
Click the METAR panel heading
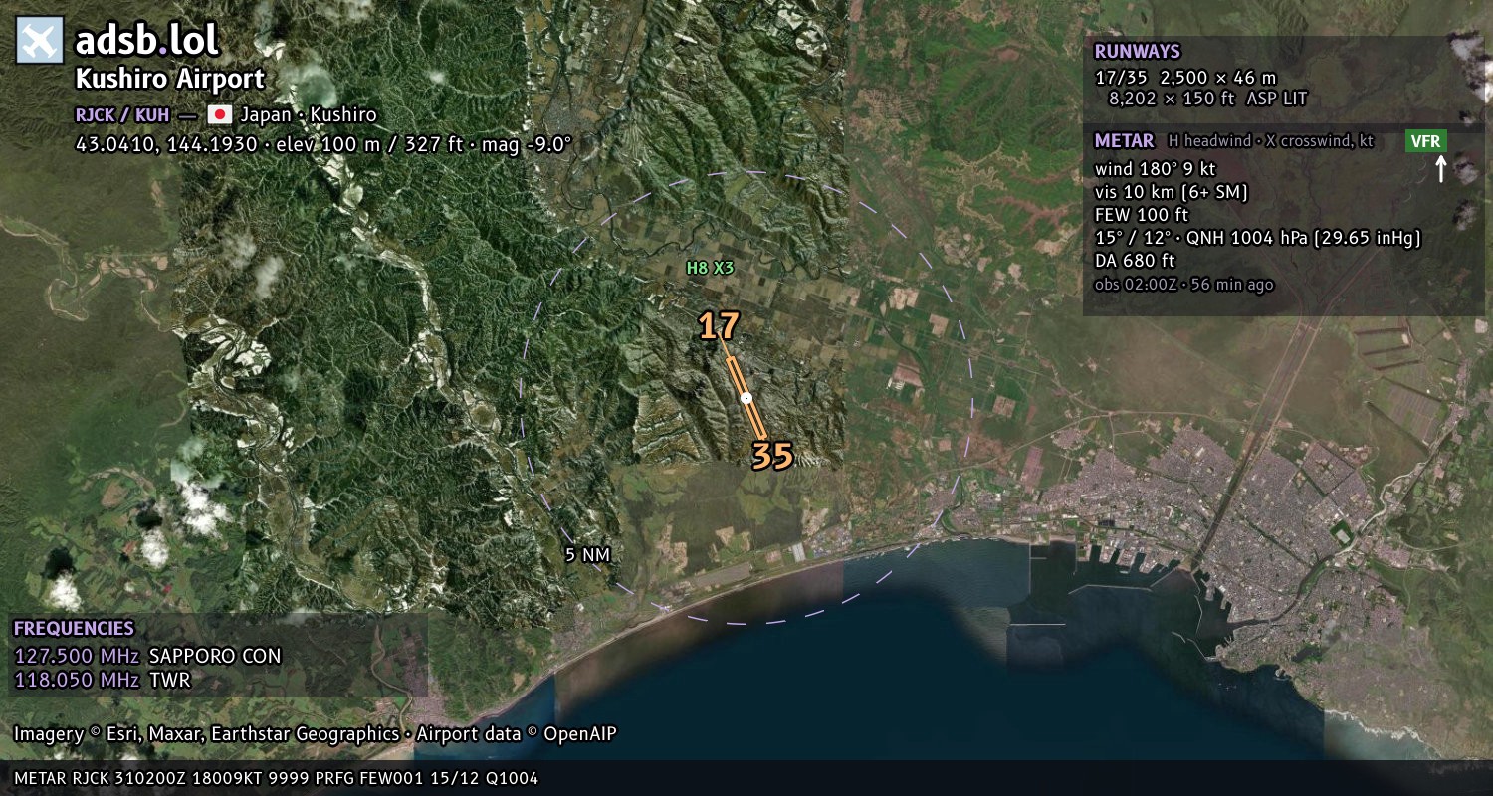[x=1124, y=141]
